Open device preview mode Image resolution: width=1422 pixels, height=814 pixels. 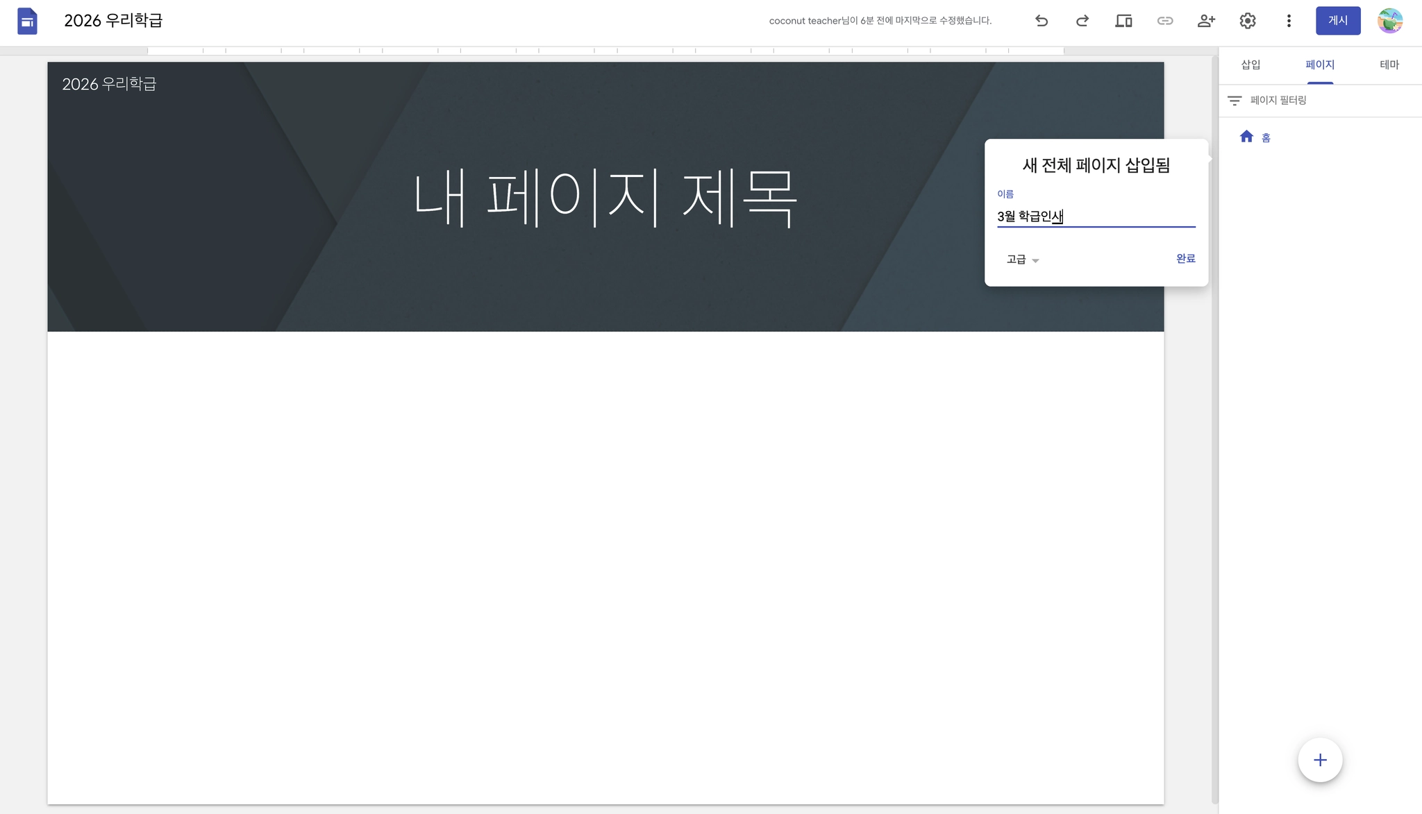click(1123, 21)
